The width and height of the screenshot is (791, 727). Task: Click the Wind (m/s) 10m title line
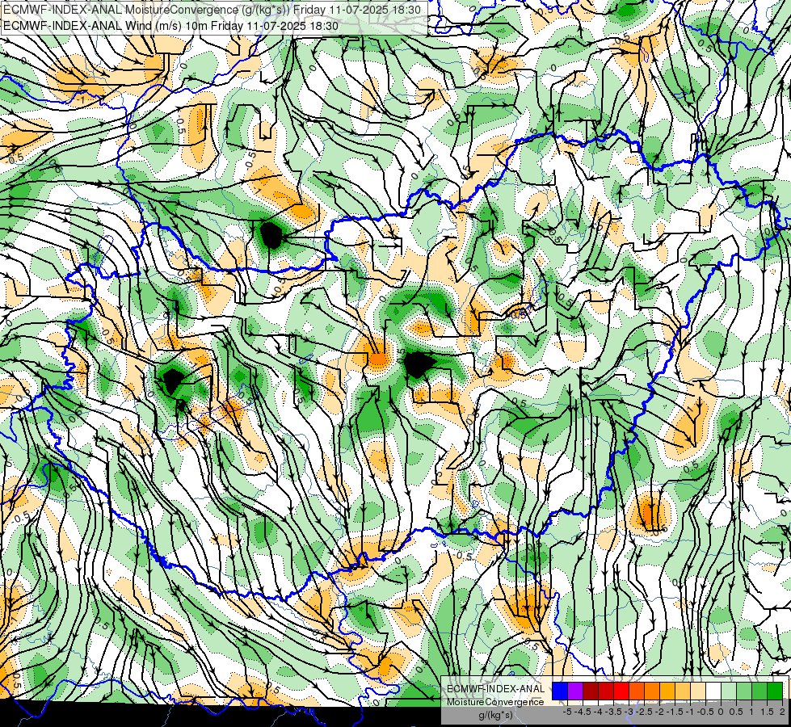click(170, 26)
